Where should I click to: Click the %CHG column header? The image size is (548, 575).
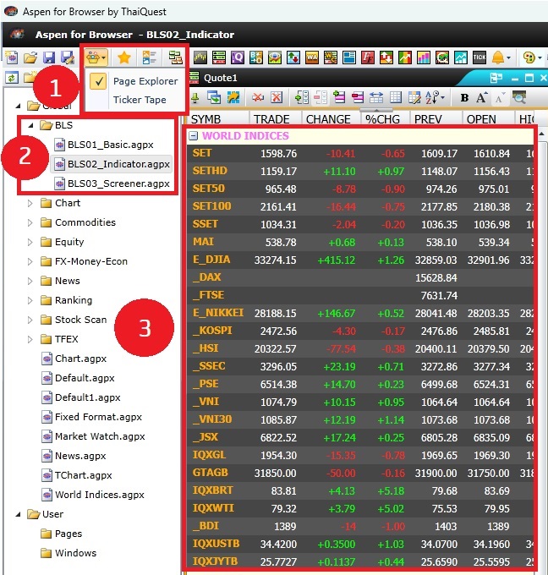tap(386, 119)
